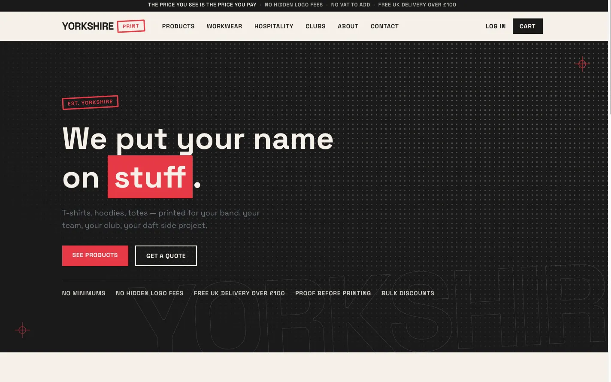This screenshot has height=382, width=611.
Task: Open the Cart button
Action: 527,26
